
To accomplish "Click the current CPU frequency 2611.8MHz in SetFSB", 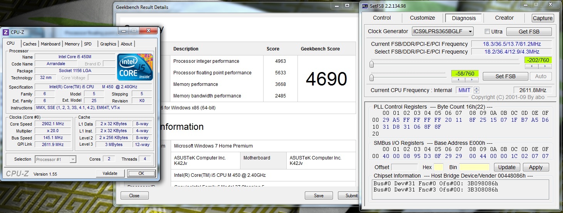I will click(x=533, y=90).
